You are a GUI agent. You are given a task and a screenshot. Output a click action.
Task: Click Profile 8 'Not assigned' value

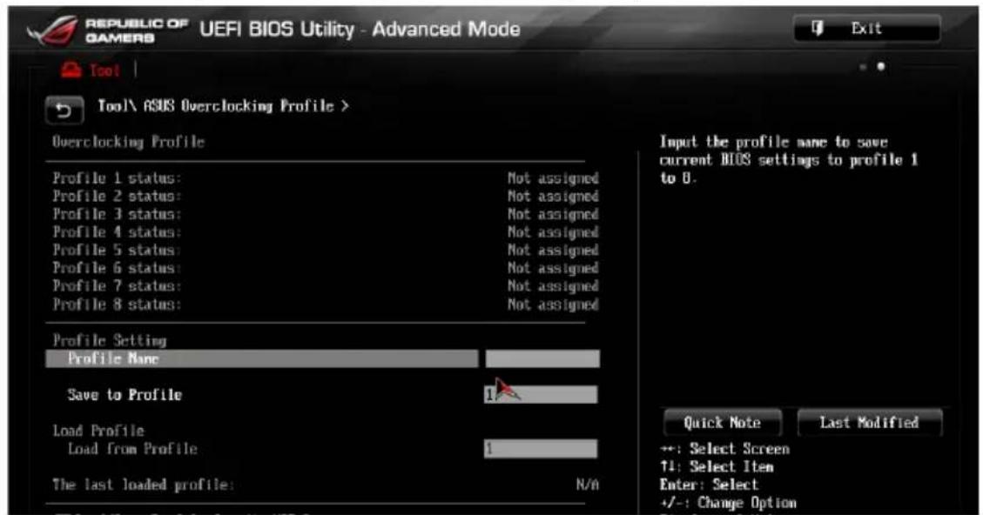pyautogui.click(x=553, y=304)
